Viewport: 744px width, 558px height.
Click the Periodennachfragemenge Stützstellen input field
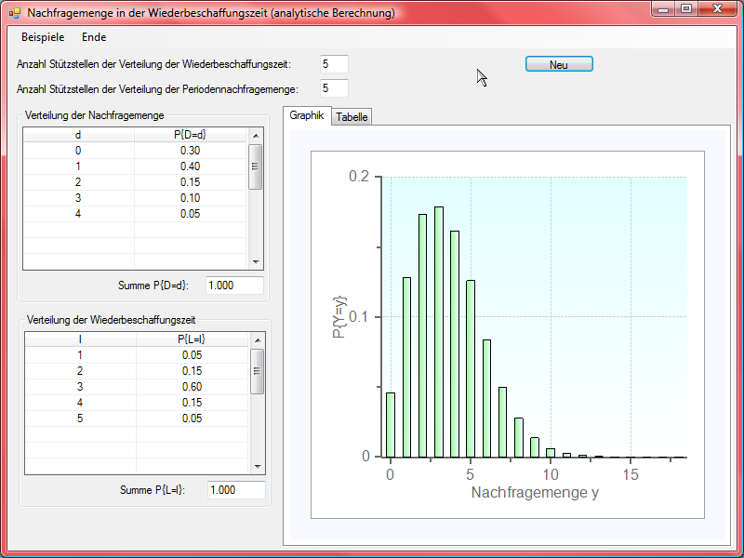coord(333,88)
